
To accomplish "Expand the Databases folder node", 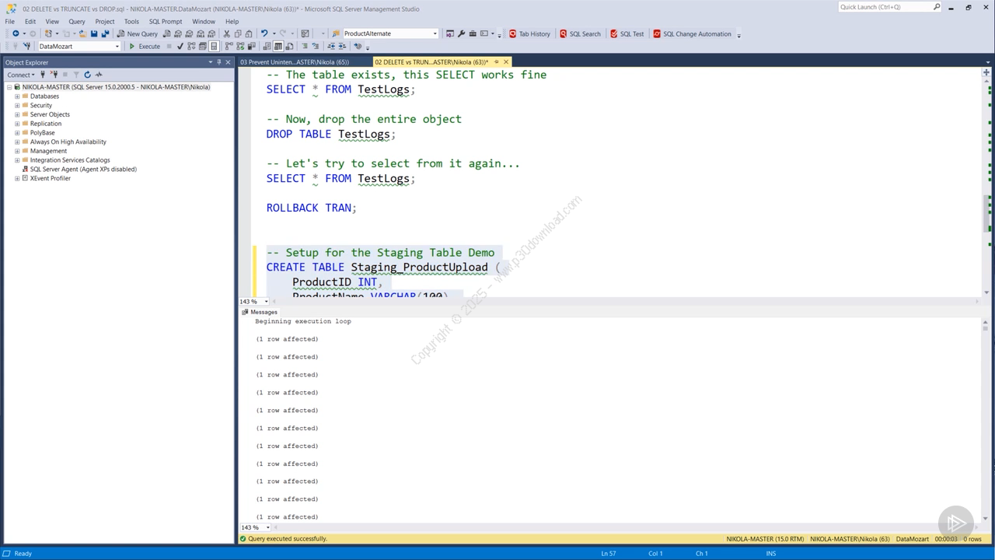I will click(17, 96).
